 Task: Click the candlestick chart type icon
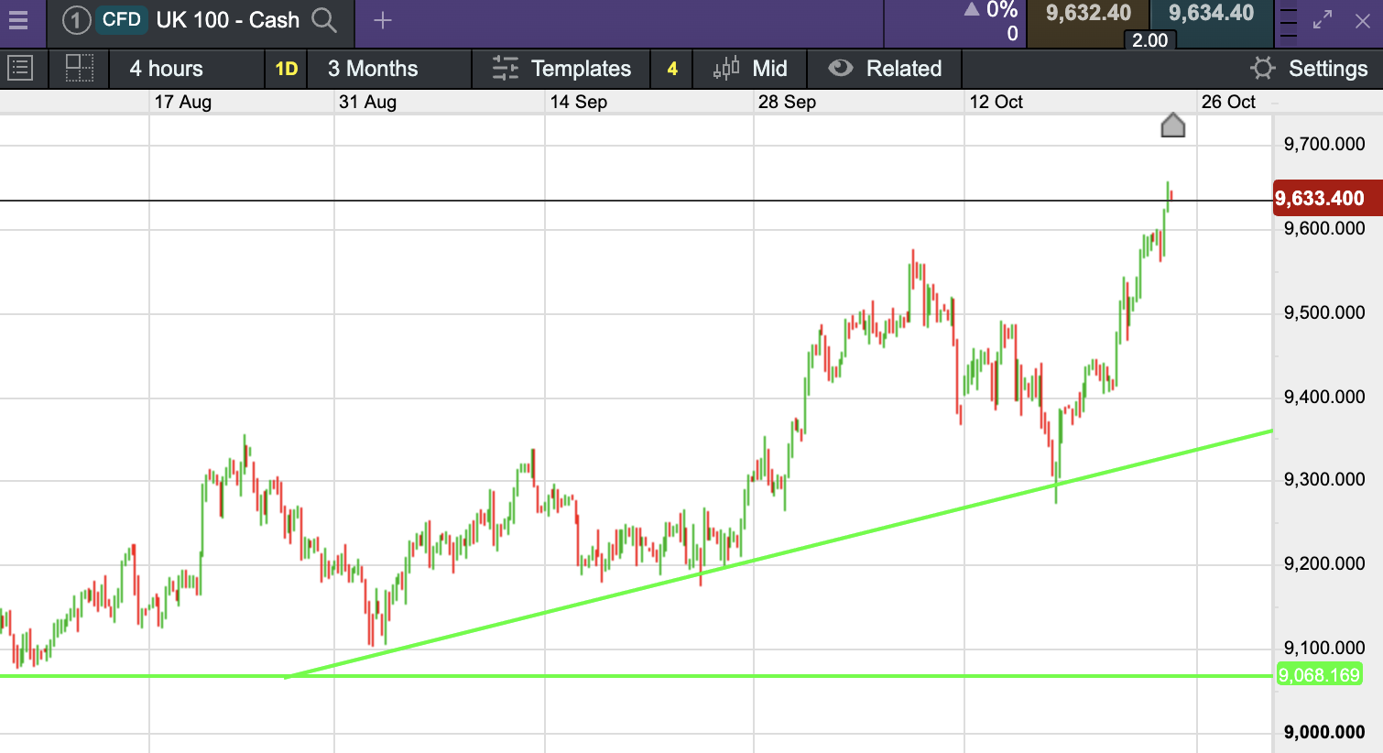coord(726,69)
